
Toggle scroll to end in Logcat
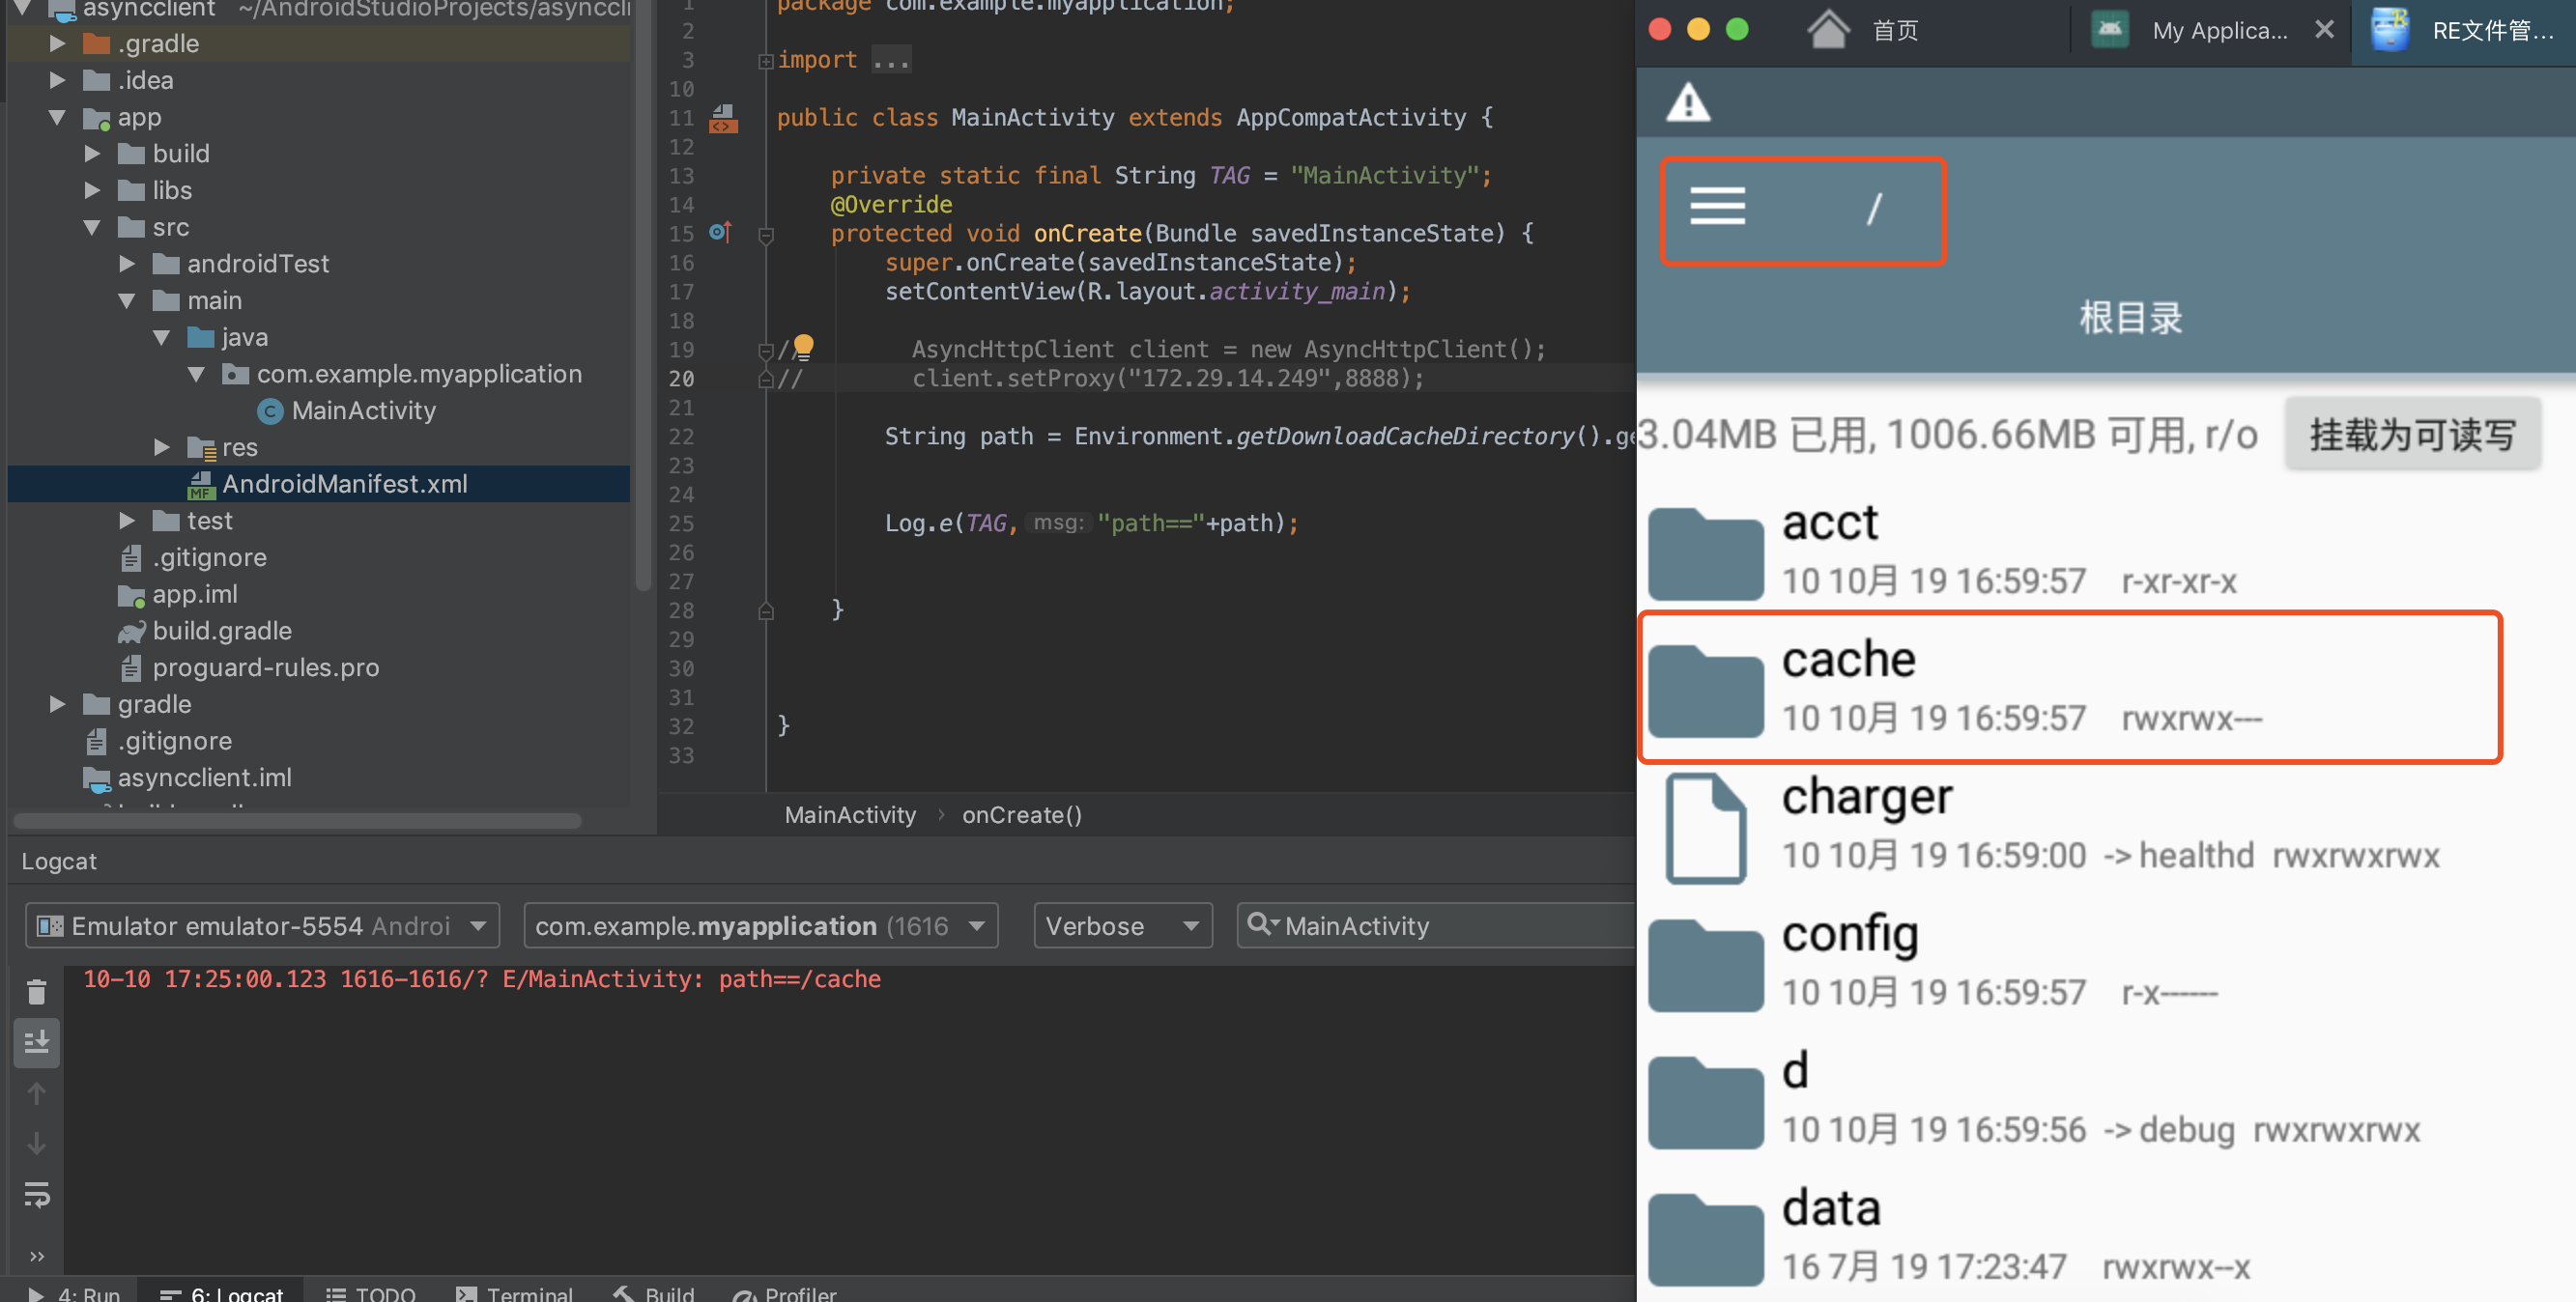[x=37, y=1042]
